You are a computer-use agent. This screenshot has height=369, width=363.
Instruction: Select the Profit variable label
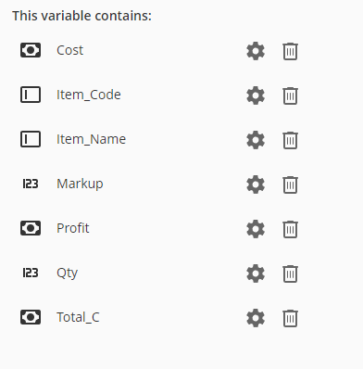pos(73,228)
